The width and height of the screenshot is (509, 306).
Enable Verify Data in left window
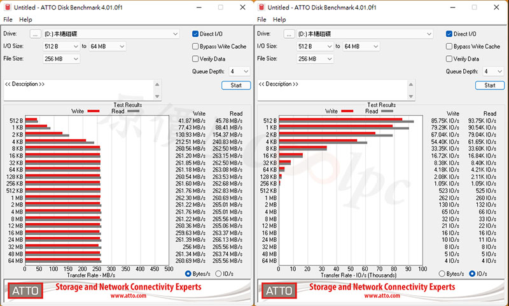pyautogui.click(x=195, y=59)
